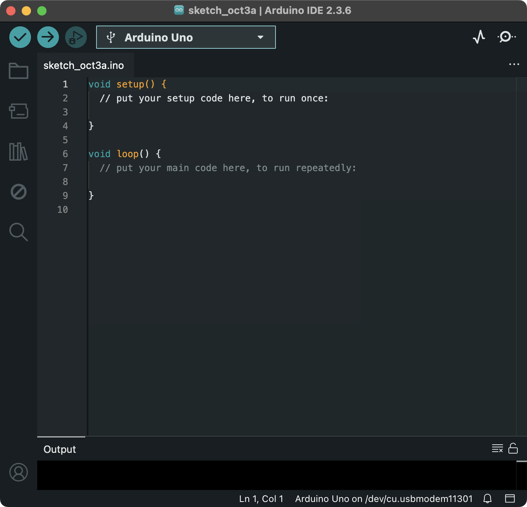Viewport: 527px width, 507px height.
Task: Close the window with the red button
Action: pyautogui.click(x=11, y=11)
